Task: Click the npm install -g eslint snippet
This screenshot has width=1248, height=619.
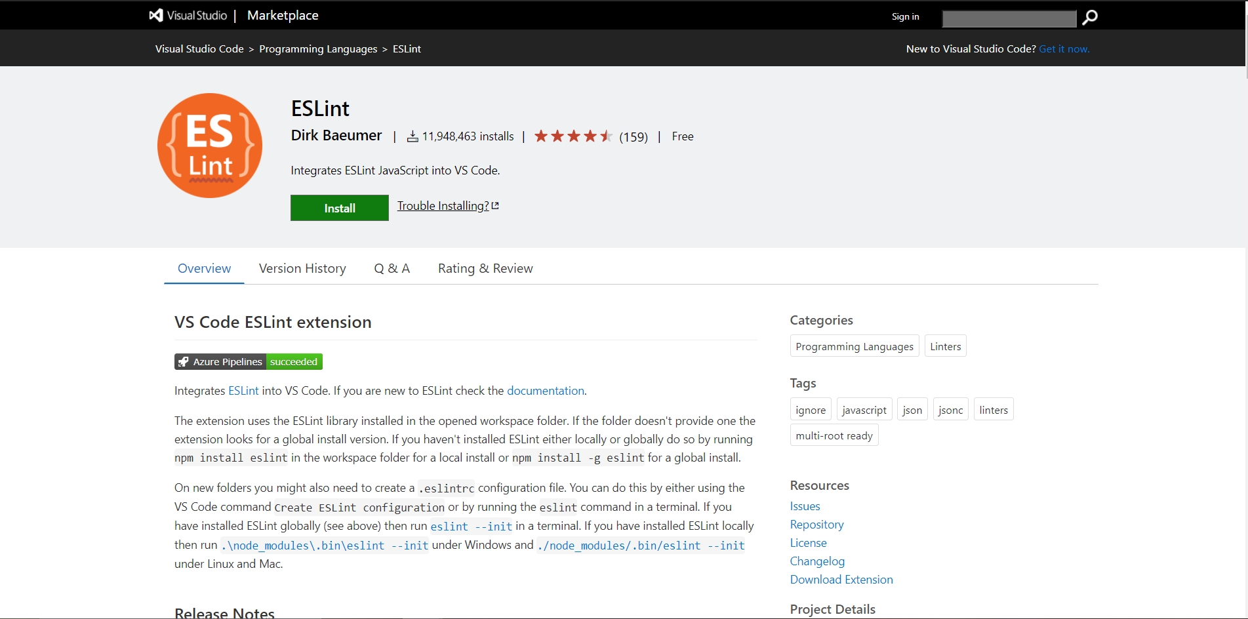Action: tap(578, 458)
